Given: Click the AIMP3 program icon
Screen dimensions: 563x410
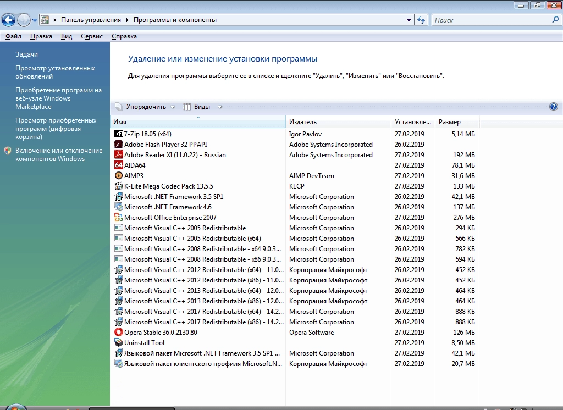Looking at the screenshot, I should pyautogui.click(x=119, y=175).
